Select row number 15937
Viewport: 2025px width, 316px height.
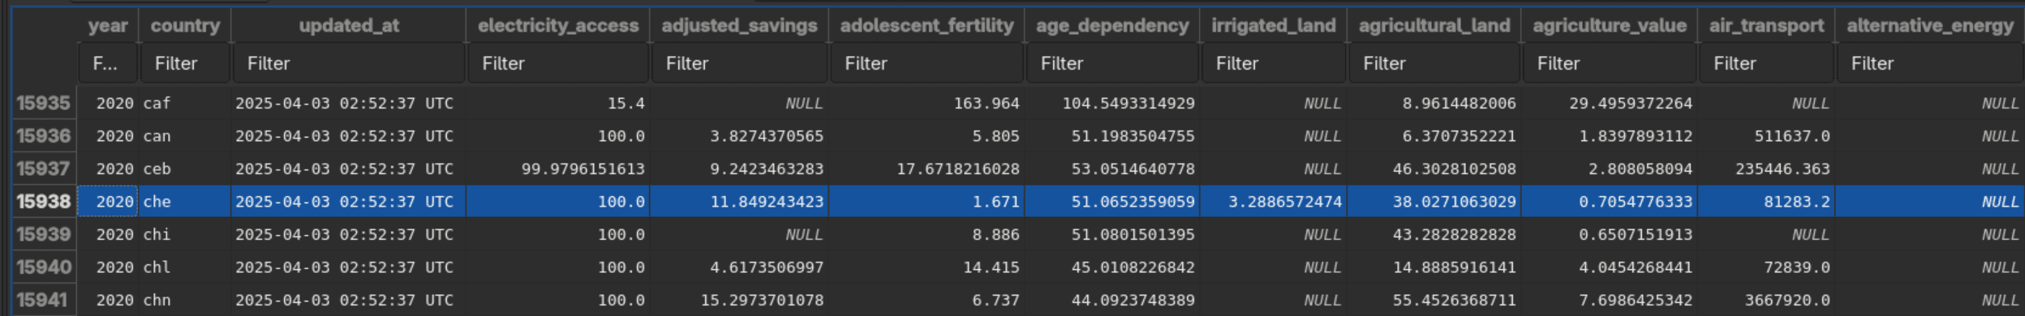44,169
